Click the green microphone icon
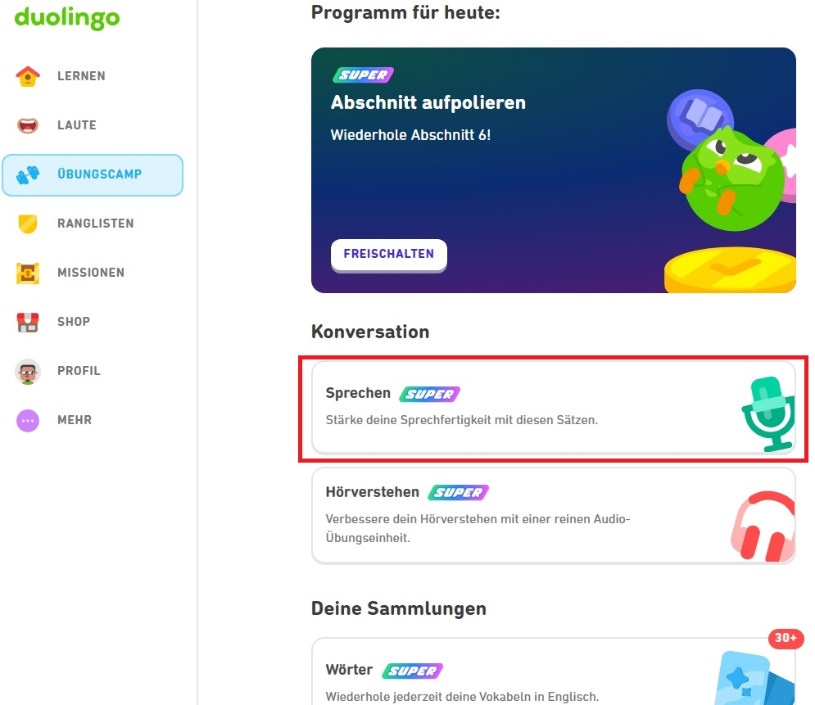Screen dimensions: 815x705 767,412
